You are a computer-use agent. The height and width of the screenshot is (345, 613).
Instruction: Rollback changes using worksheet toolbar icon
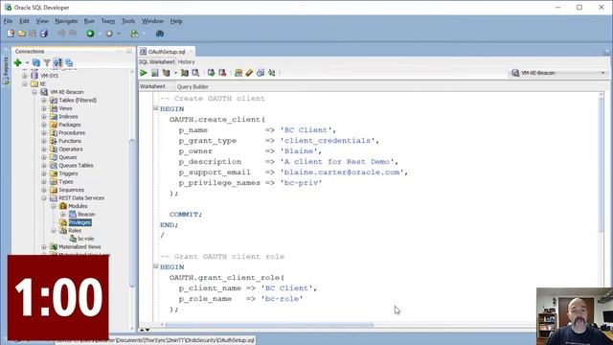(222, 73)
